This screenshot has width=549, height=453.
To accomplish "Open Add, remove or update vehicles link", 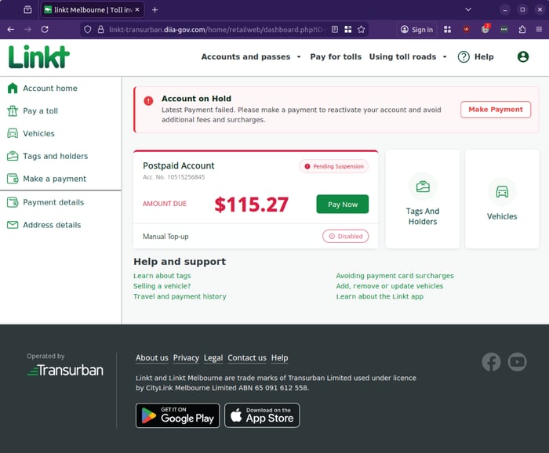I will pyautogui.click(x=389, y=286).
